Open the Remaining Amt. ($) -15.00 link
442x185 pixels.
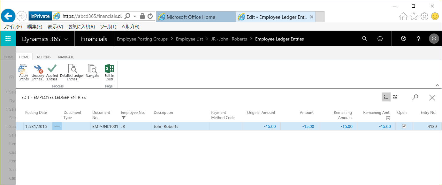(385, 126)
